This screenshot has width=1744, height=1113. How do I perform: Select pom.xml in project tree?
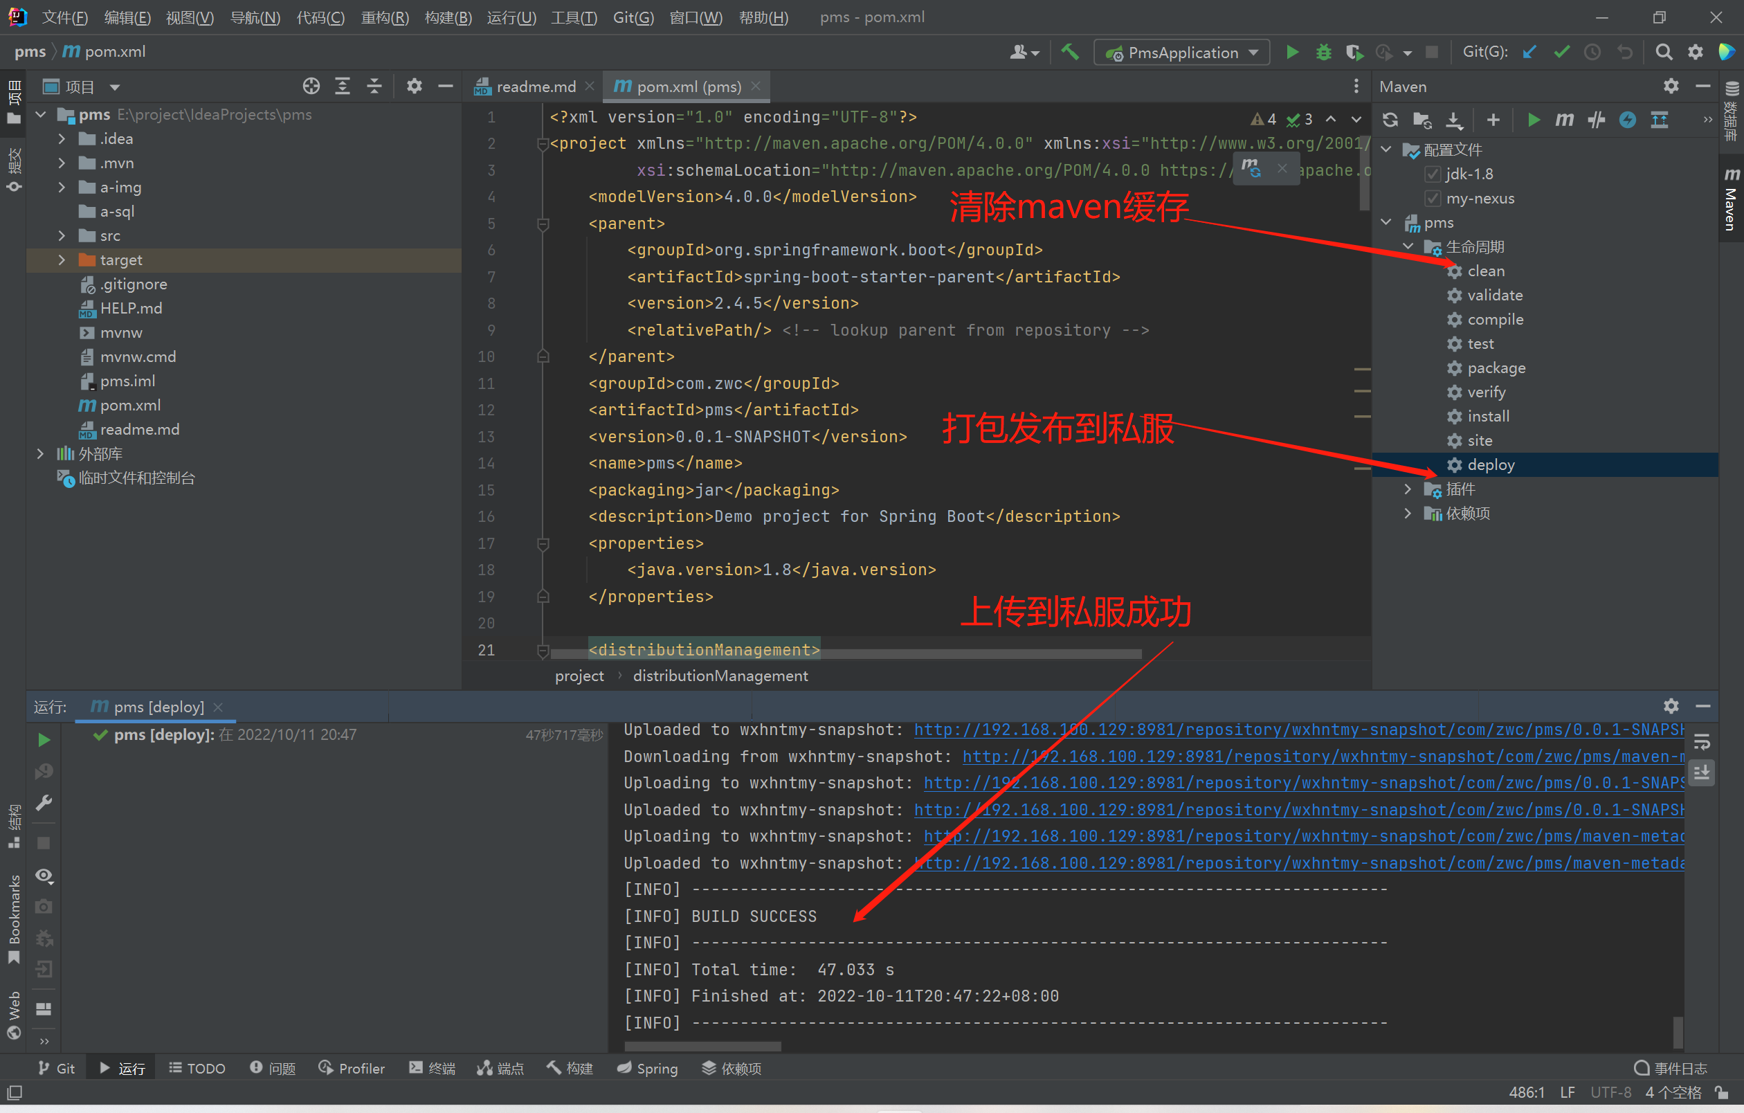pyautogui.click(x=129, y=406)
